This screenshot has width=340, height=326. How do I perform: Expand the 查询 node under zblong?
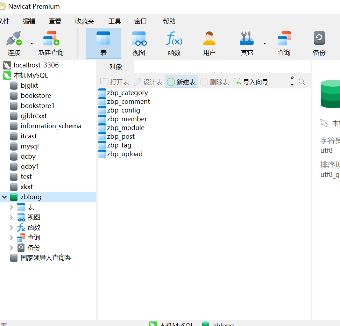(x=12, y=238)
